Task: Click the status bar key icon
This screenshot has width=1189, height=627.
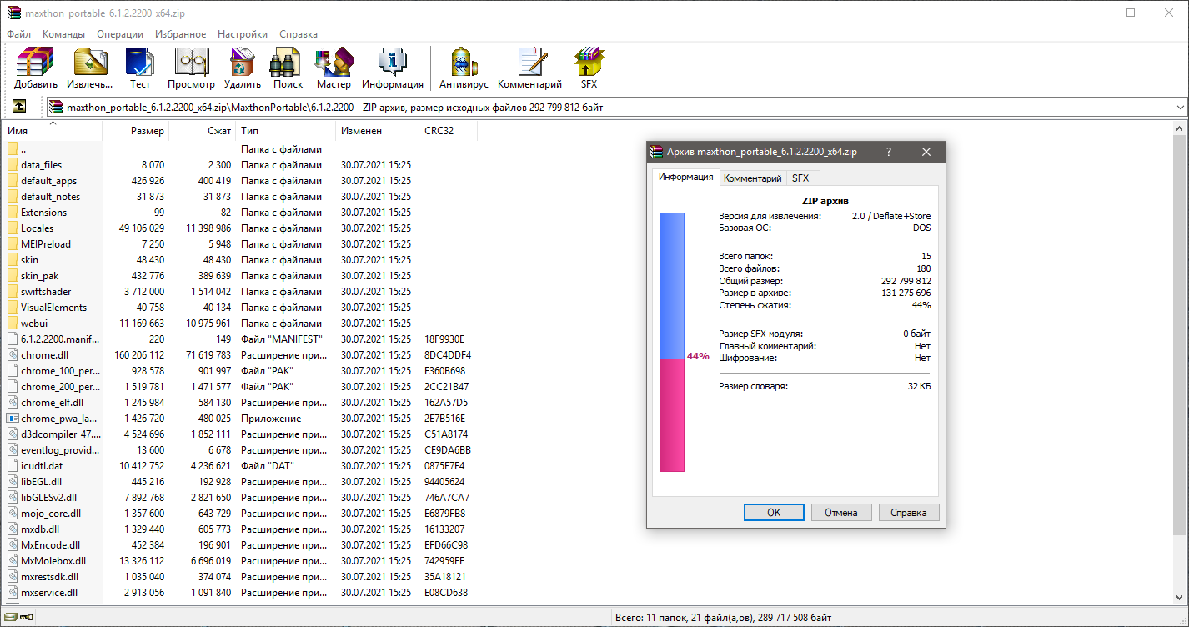Action: 27,617
